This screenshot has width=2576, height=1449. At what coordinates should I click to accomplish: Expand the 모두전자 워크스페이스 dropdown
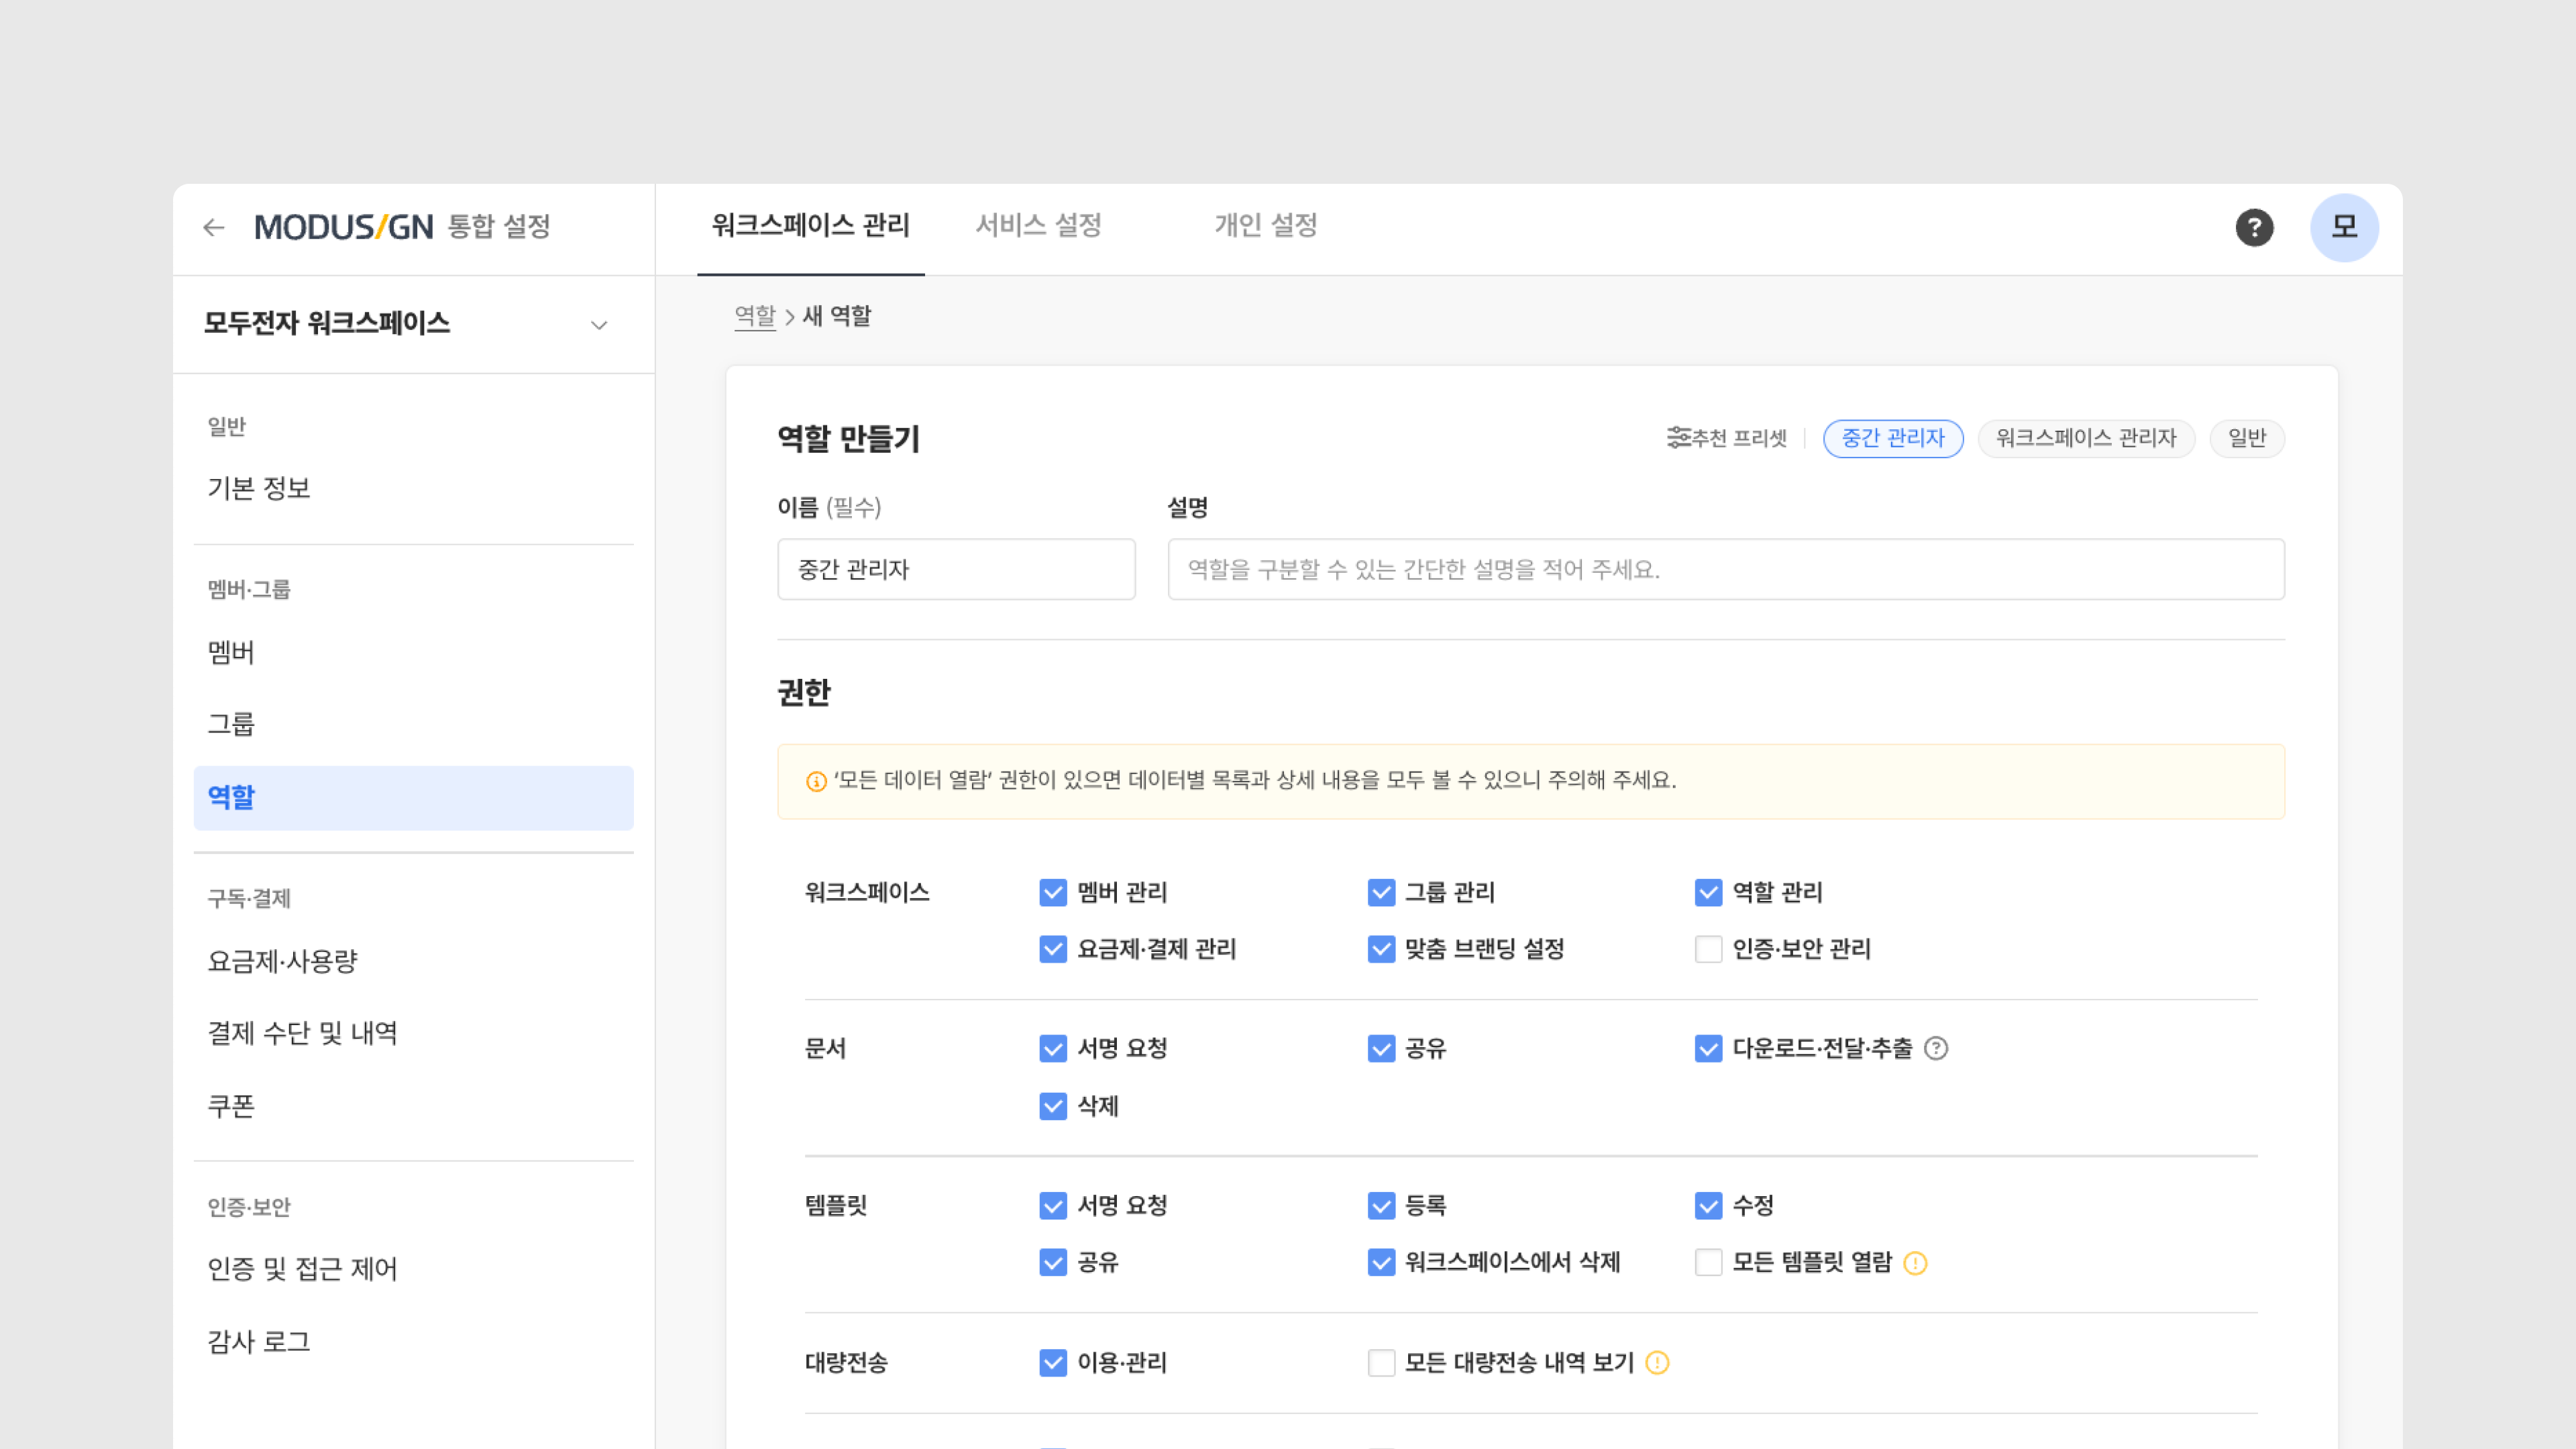pyautogui.click(x=599, y=325)
